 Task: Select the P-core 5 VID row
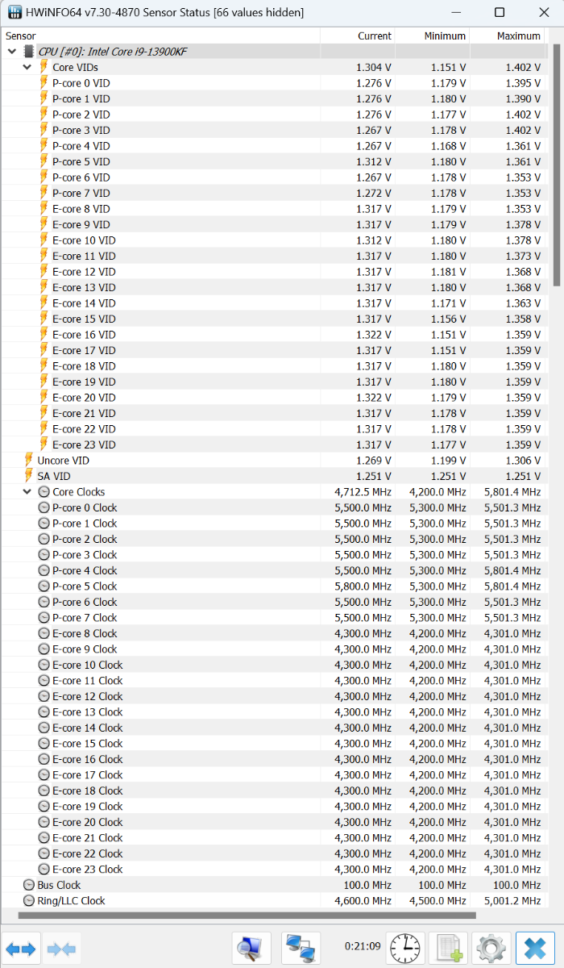click(274, 161)
